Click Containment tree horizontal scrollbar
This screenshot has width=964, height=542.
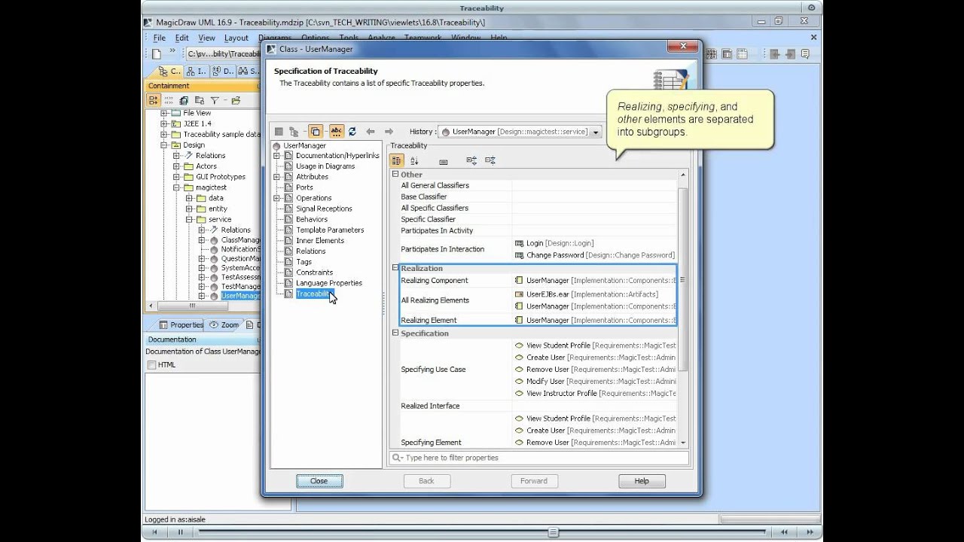(192, 306)
